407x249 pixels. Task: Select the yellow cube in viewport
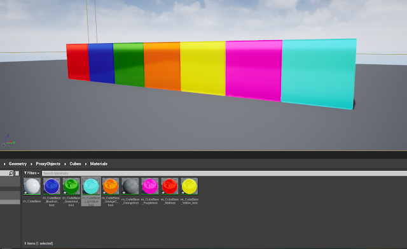coord(203,68)
